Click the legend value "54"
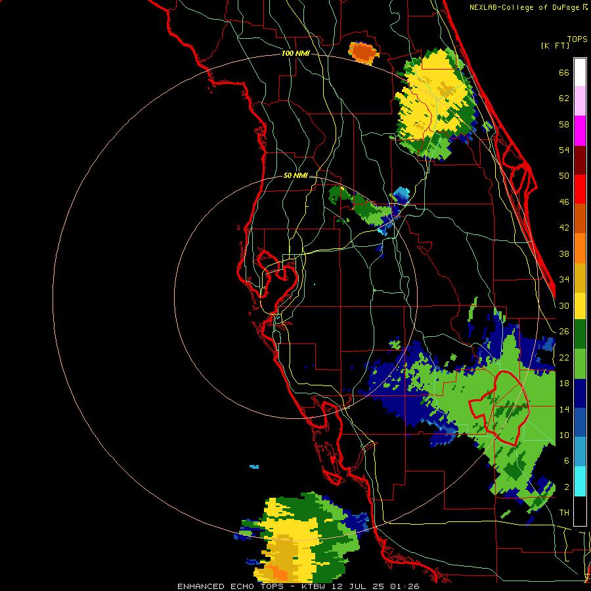 (x=564, y=150)
